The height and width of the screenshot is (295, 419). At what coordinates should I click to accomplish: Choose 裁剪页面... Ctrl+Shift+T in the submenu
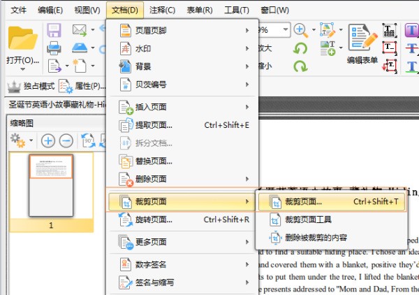pos(331,201)
